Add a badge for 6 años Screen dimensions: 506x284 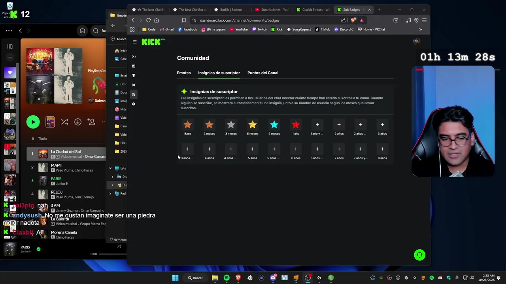(296, 149)
